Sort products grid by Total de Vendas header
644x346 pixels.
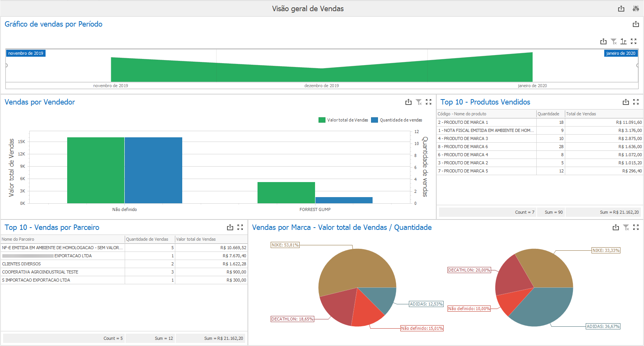[x=604, y=114]
